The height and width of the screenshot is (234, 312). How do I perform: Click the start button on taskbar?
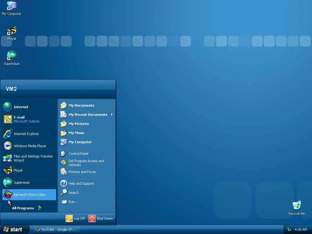tap(15, 229)
